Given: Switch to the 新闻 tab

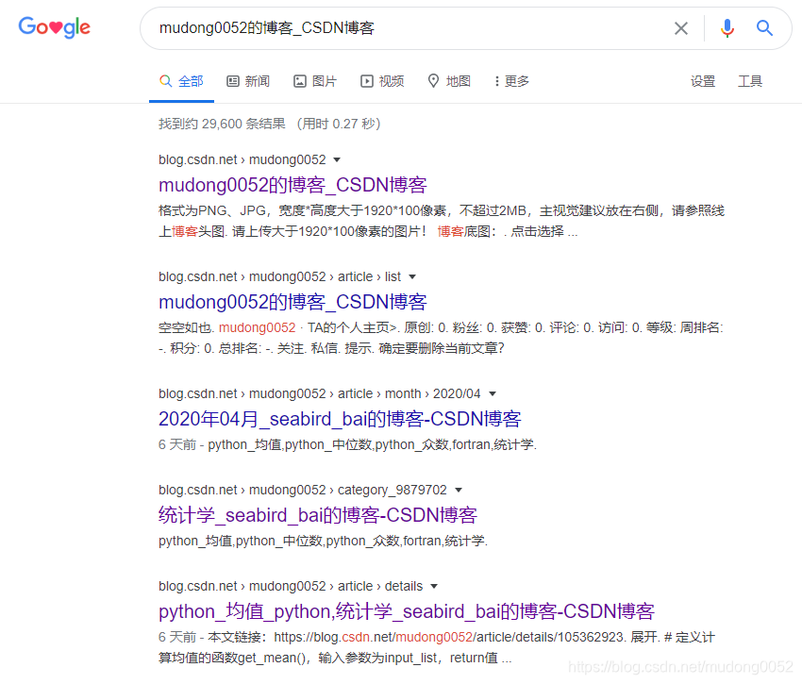Looking at the screenshot, I should point(248,81).
